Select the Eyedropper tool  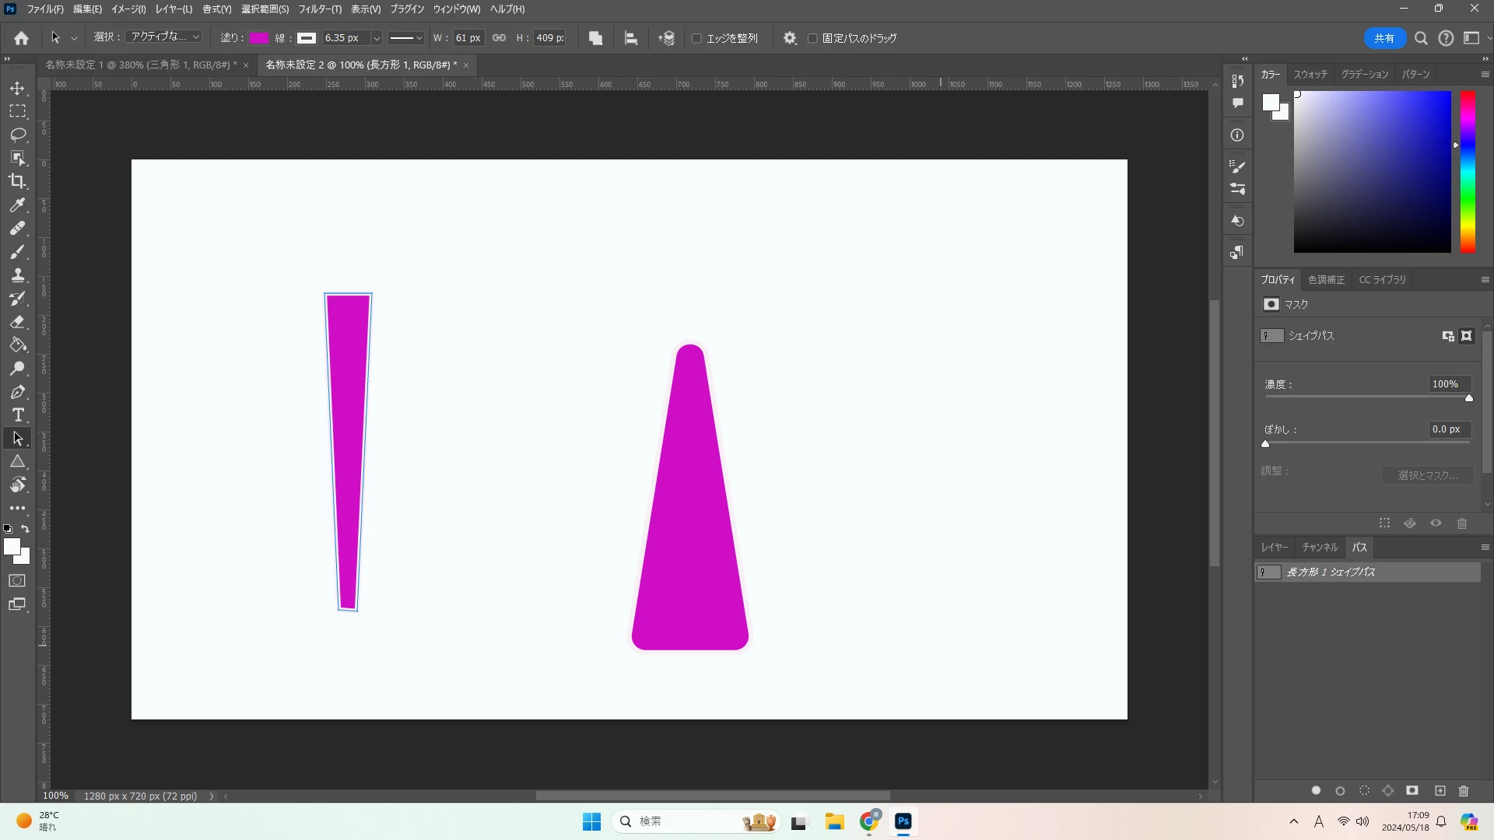tap(17, 205)
